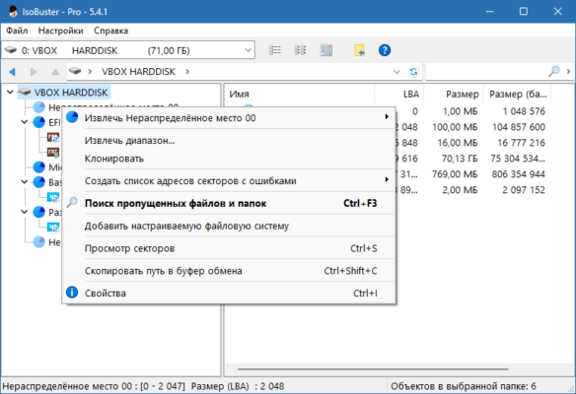The height and width of the screenshot is (394, 576).
Task: Choose Свойства in context menu
Action: click(x=229, y=294)
